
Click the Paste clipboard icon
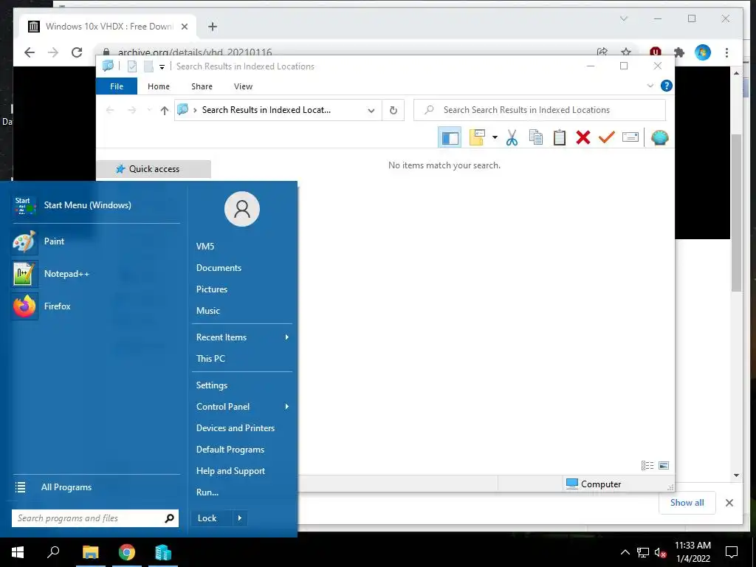pyautogui.click(x=560, y=137)
